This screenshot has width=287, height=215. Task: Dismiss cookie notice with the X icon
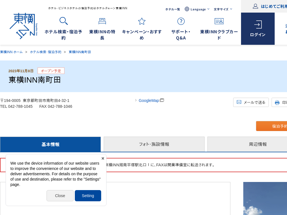click(103, 158)
